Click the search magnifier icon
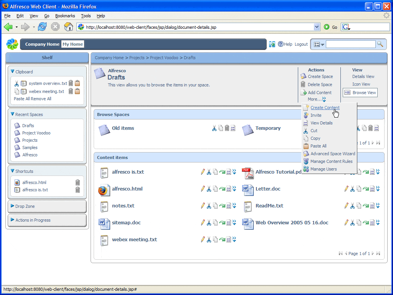393x295 pixels. tap(380, 44)
